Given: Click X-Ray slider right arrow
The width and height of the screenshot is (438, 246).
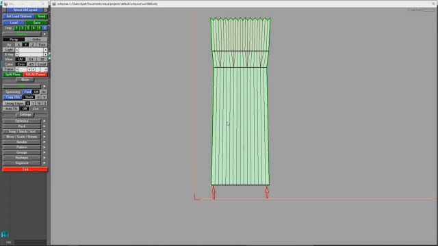Looking at the screenshot, I should tap(46, 55).
